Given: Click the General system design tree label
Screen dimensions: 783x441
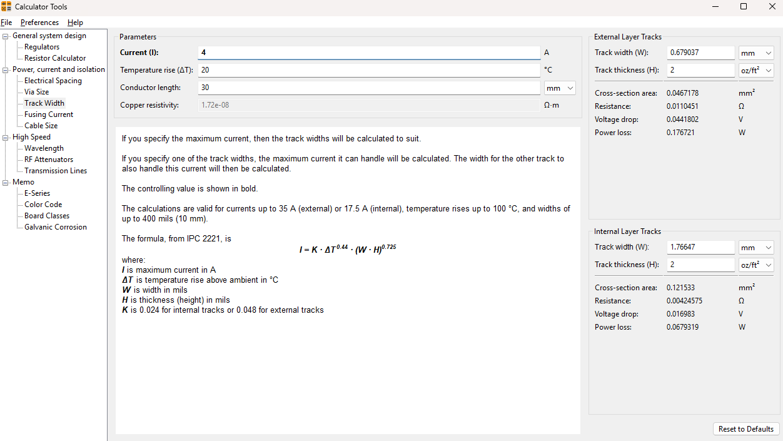Looking at the screenshot, I should 49,36.
